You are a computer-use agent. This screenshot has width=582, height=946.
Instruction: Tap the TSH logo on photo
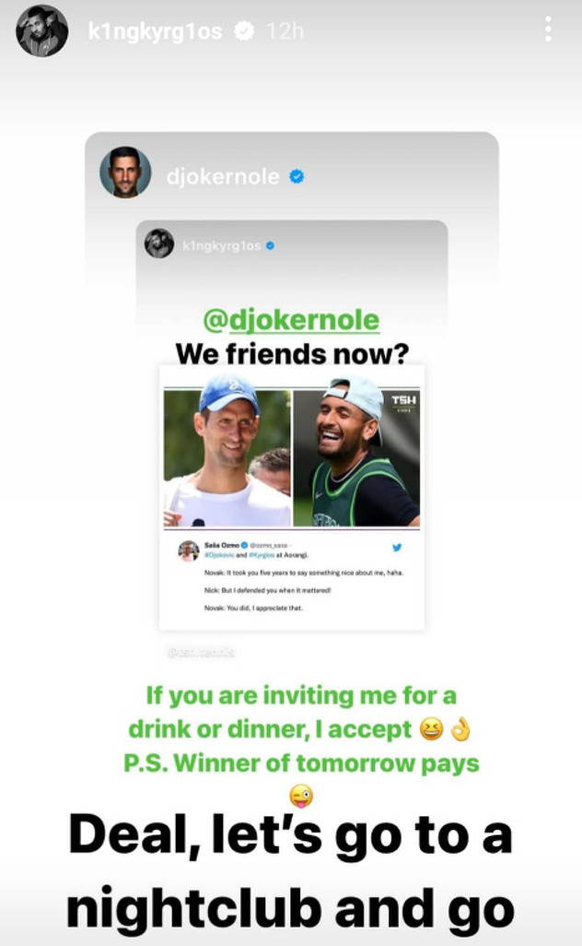403,402
